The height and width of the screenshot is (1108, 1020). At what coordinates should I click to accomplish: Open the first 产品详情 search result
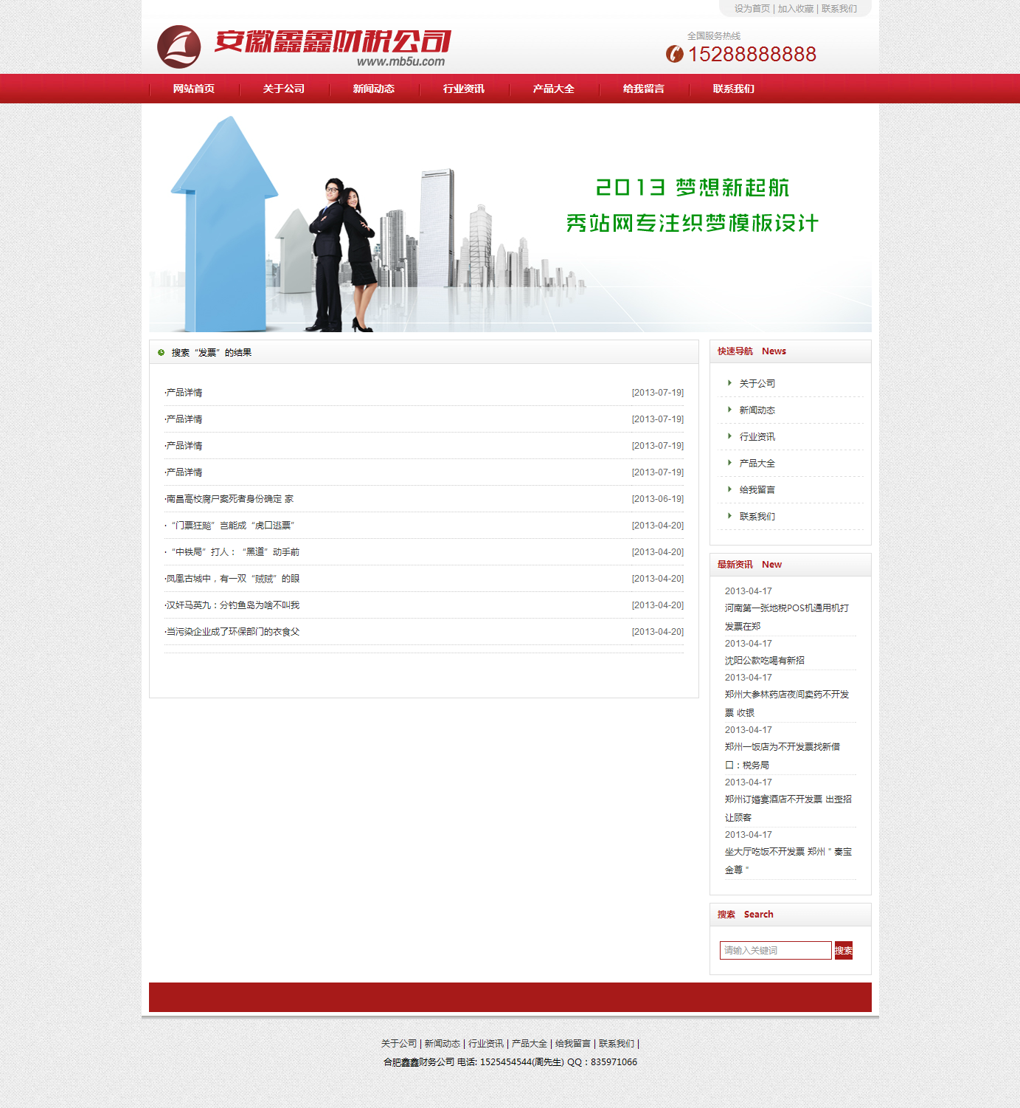point(184,393)
